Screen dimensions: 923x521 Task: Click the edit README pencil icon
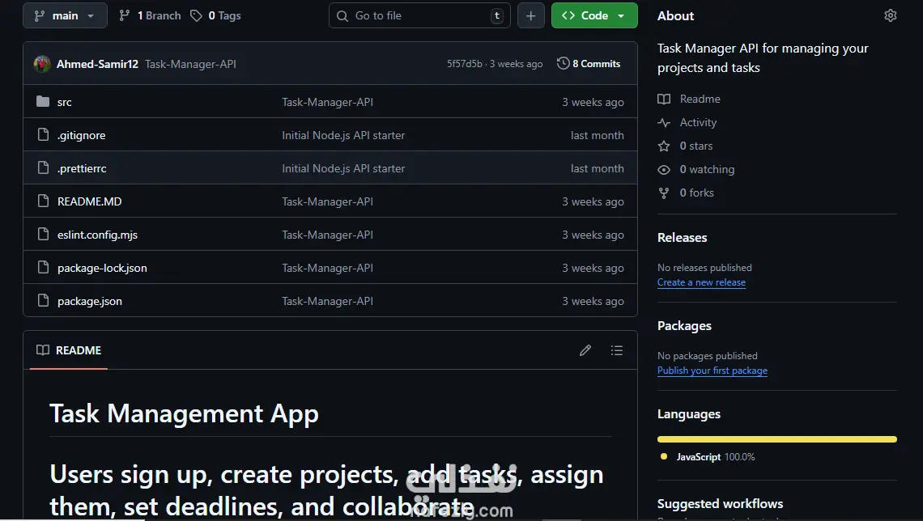coord(585,350)
